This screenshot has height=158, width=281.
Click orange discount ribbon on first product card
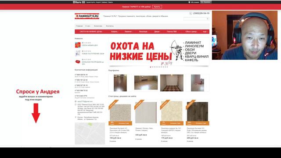coord(113,104)
